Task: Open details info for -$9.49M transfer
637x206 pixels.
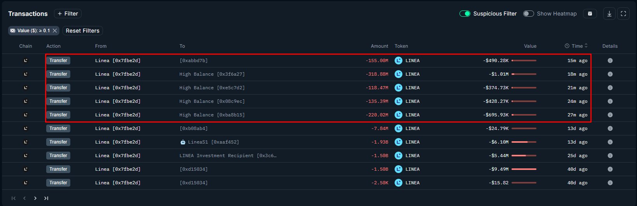Action: click(x=610, y=169)
